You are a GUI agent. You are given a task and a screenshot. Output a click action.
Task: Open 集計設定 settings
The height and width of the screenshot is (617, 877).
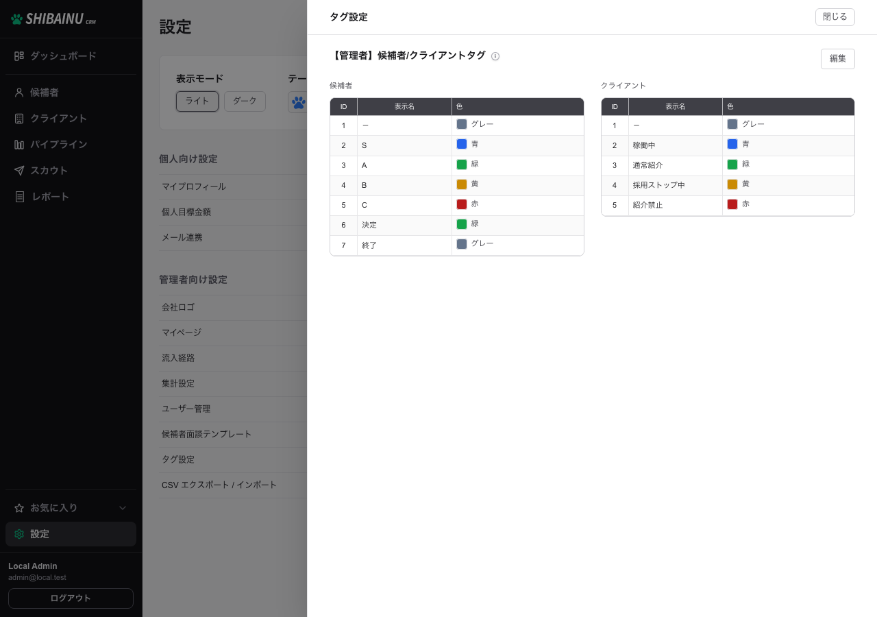pyautogui.click(x=178, y=383)
